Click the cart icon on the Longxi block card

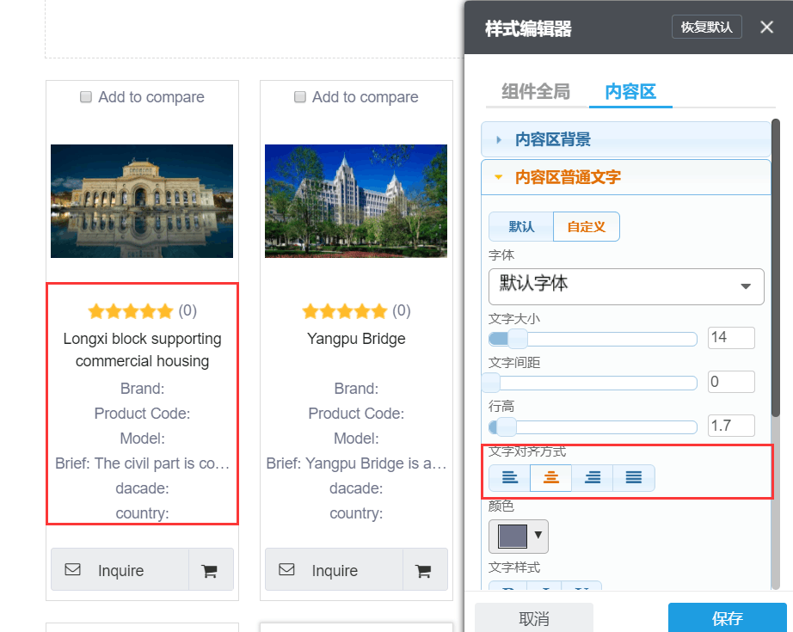(211, 569)
